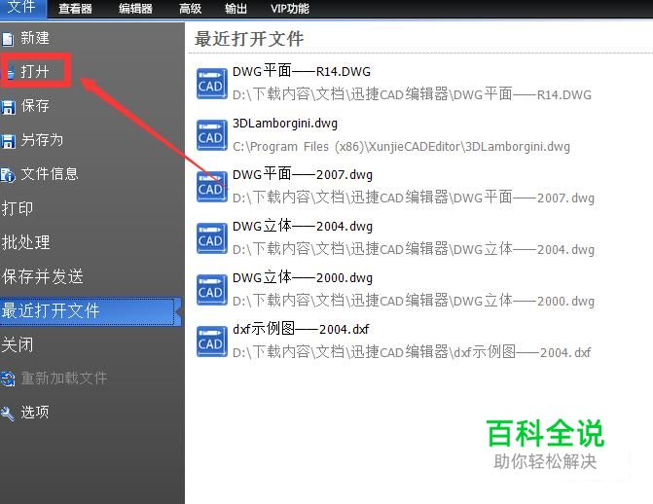Open the VIP功能 tab

(290, 9)
